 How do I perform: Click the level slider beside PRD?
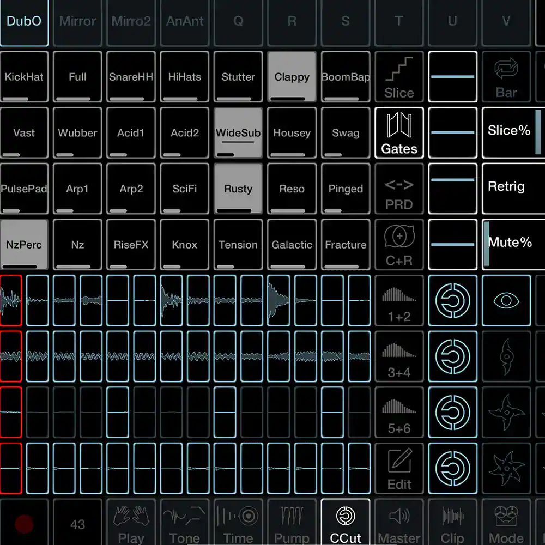[452, 189]
